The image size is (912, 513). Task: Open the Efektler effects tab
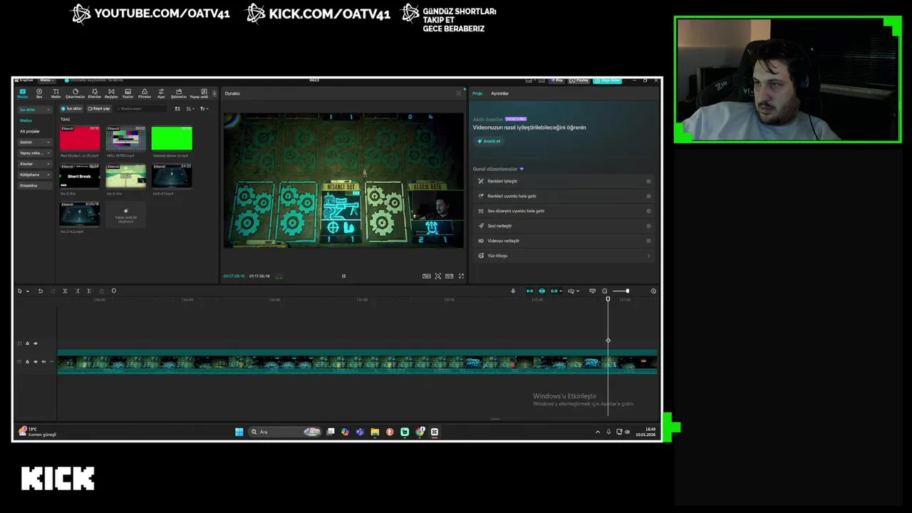point(95,93)
